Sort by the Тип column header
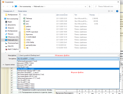 tap(76, 15)
